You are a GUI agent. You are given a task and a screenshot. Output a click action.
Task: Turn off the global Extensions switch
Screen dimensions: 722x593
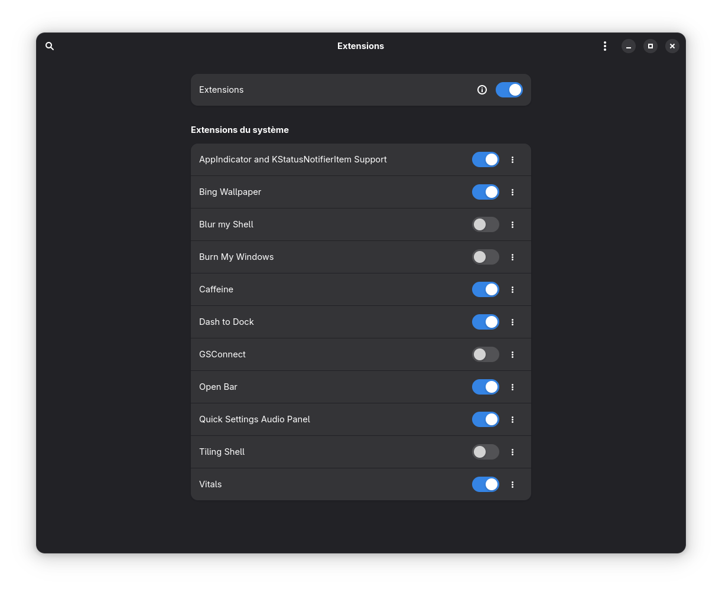click(x=509, y=90)
